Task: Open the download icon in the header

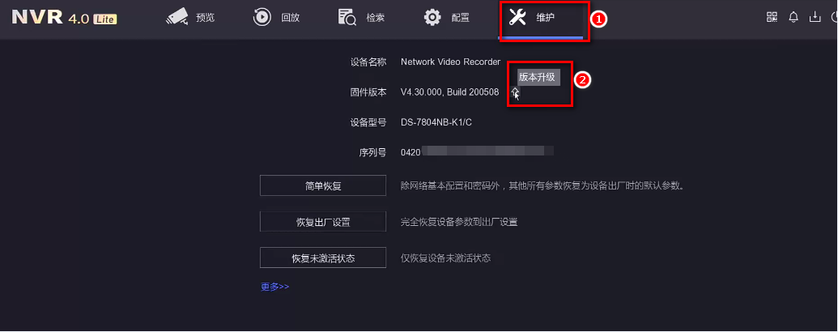Action: coord(815,17)
